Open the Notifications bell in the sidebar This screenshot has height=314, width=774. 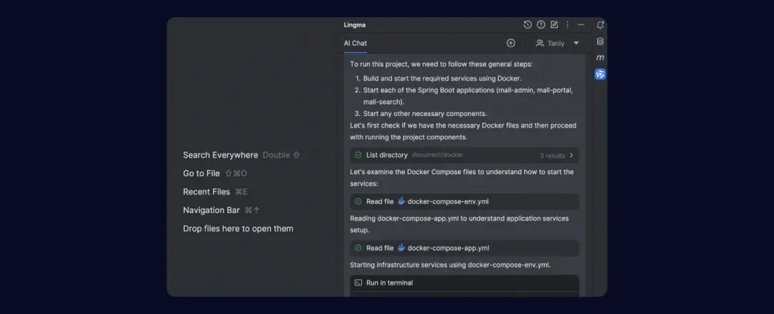pyautogui.click(x=600, y=25)
